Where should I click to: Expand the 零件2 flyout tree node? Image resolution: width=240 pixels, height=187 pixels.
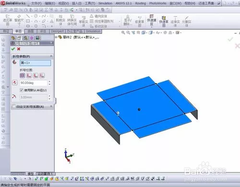(56, 37)
